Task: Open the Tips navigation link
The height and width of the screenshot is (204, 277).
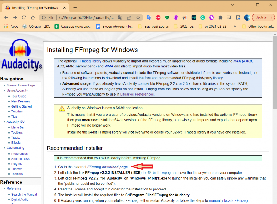Action: coord(14,116)
